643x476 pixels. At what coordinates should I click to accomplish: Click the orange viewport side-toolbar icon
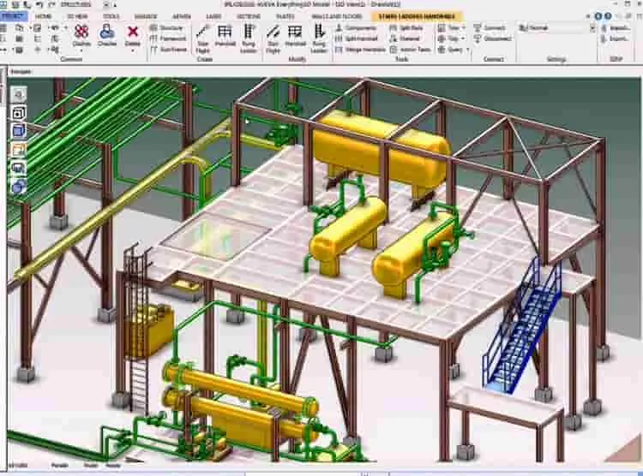coord(19,150)
